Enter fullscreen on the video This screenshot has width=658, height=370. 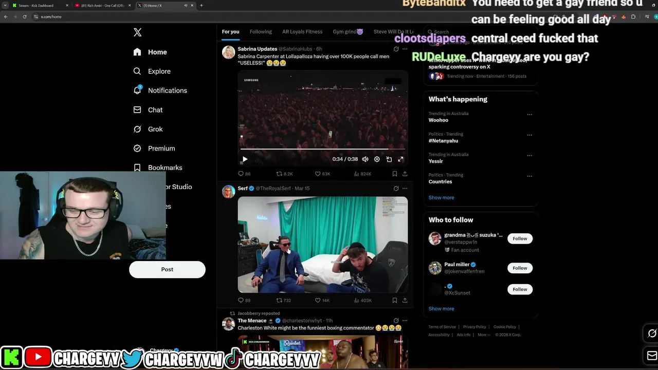(x=400, y=159)
